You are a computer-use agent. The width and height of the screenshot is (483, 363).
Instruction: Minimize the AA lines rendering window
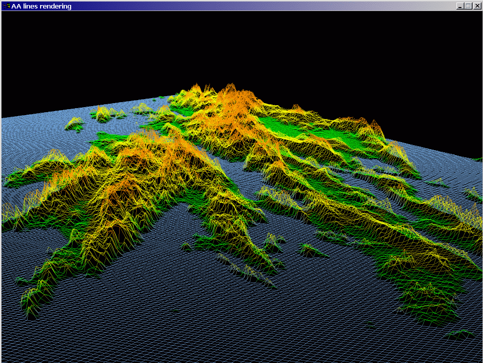point(460,6)
